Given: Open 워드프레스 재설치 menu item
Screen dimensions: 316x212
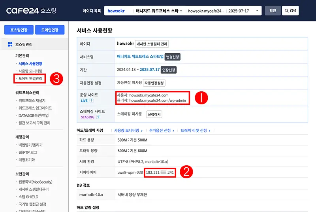Looking at the screenshot, I should tap(32, 100).
